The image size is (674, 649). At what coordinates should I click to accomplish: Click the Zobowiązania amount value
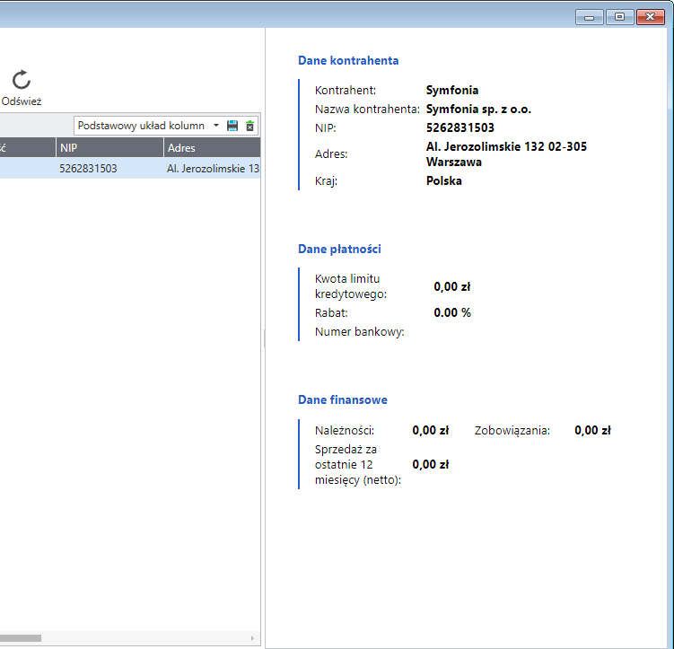pos(592,430)
